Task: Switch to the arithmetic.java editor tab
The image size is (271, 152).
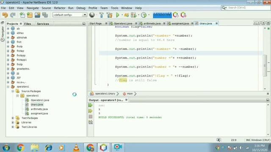Action: (152, 23)
